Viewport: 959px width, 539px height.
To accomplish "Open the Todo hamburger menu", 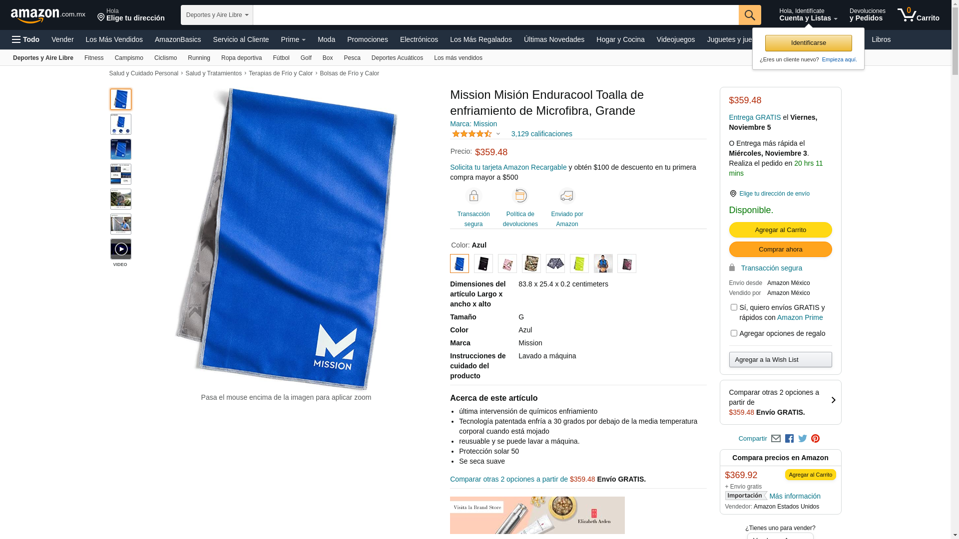I will [26, 39].
